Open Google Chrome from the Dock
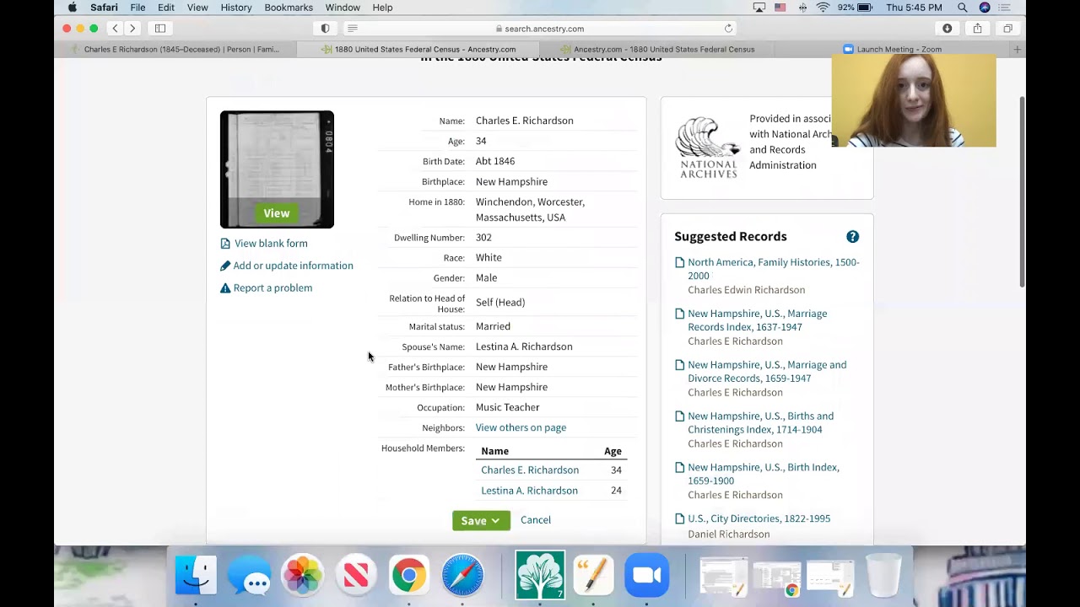Image resolution: width=1080 pixels, height=607 pixels. click(409, 575)
